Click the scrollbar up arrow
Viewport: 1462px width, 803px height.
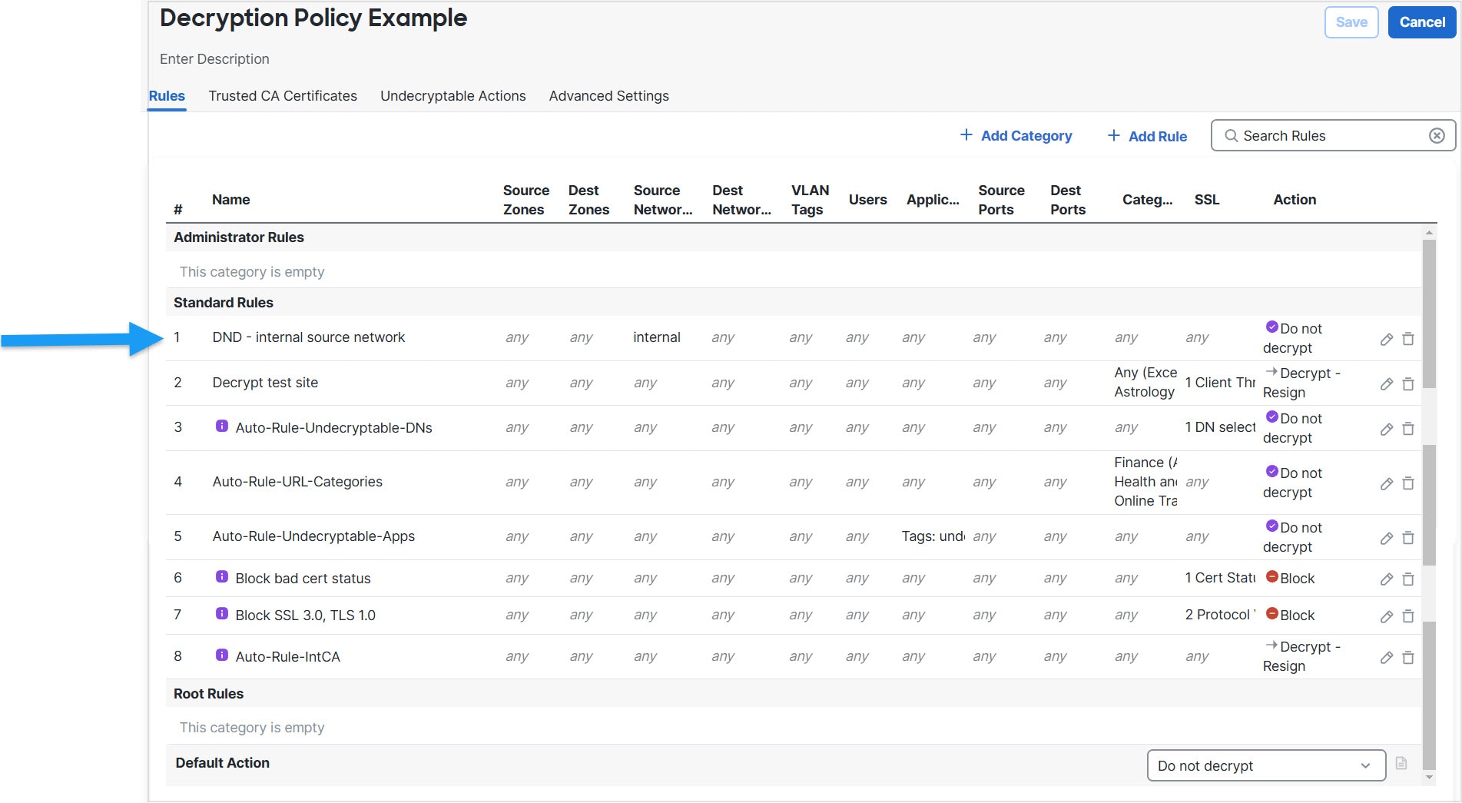(1429, 232)
